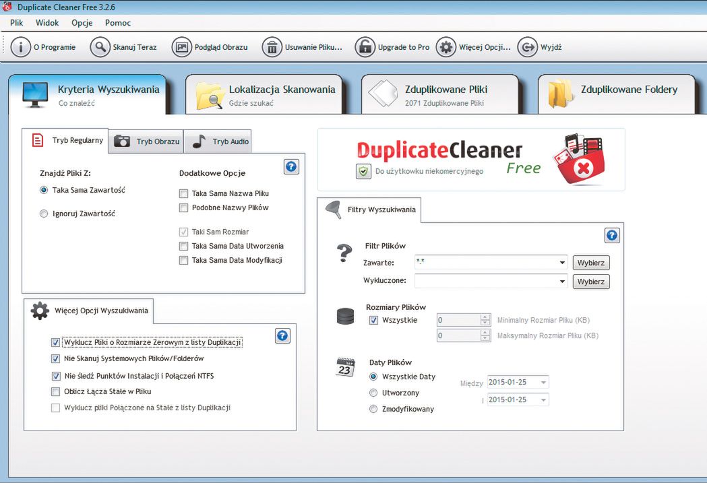Image resolution: width=707 pixels, height=483 pixels.
Task: Open help icon in Więcej Opcji Wyszukiwania panel
Action: click(282, 335)
